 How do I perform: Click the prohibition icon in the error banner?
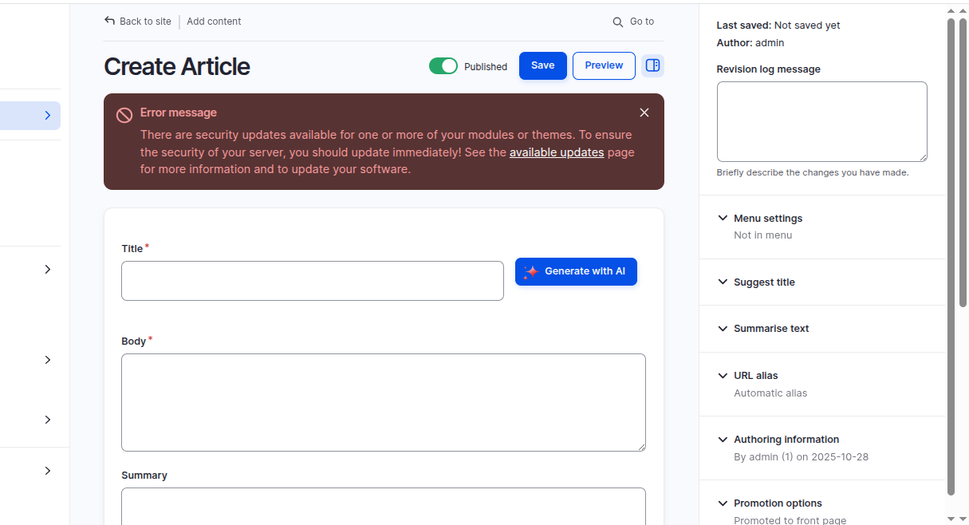(124, 115)
